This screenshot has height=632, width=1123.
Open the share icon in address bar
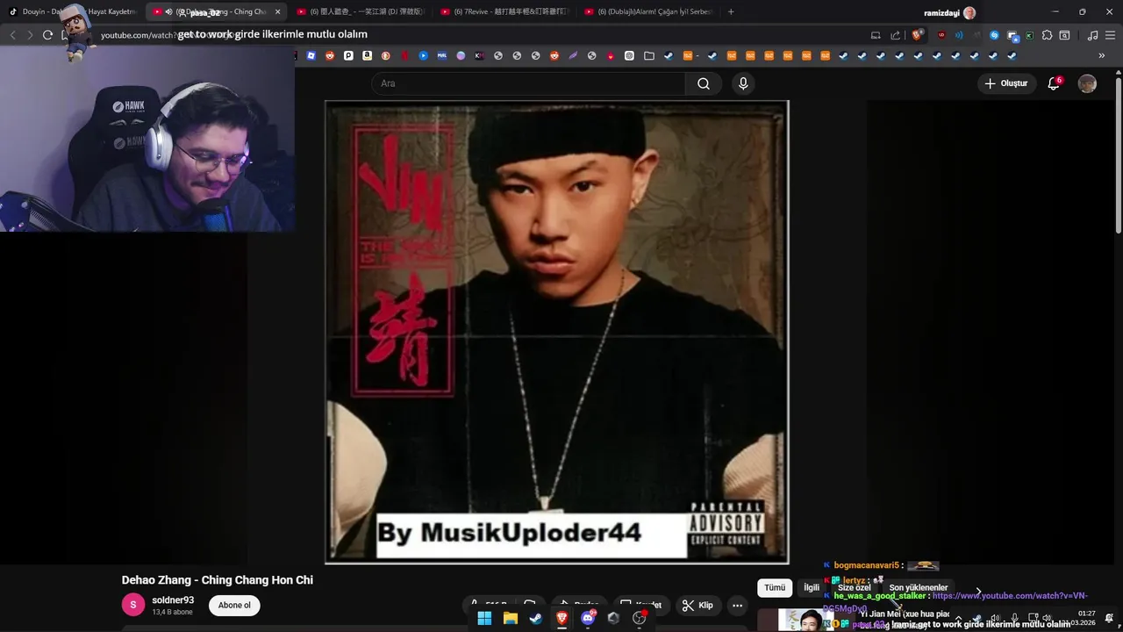895,35
